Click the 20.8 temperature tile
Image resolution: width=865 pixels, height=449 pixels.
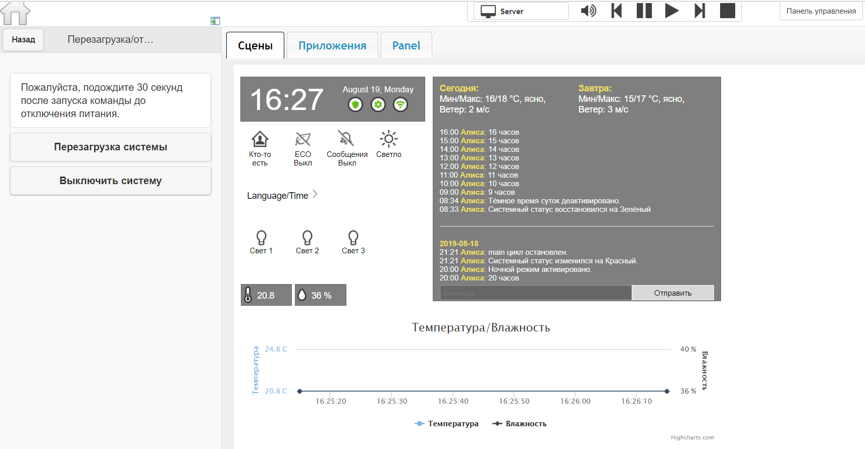pyautogui.click(x=266, y=295)
